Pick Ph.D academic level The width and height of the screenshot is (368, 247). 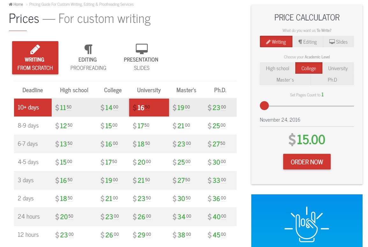(x=332, y=80)
